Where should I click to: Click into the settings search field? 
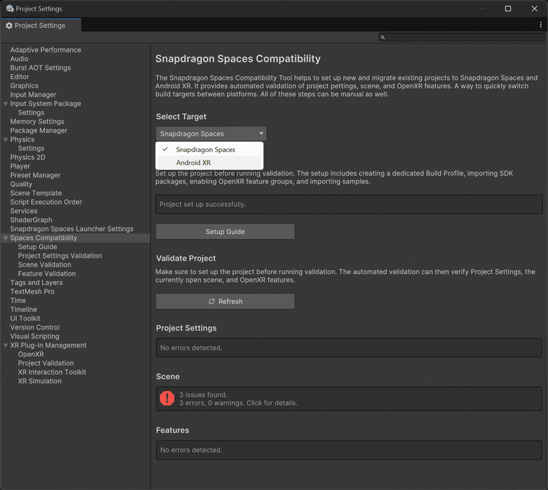pyautogui.click(x=462, y=37)
